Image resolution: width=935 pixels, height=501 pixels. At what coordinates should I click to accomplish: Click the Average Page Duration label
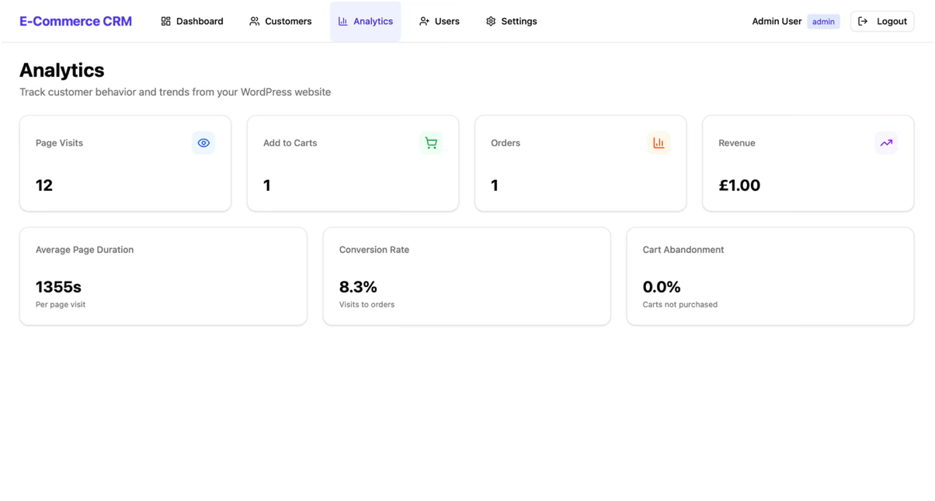pyautogui.click(x=85, y=250)
